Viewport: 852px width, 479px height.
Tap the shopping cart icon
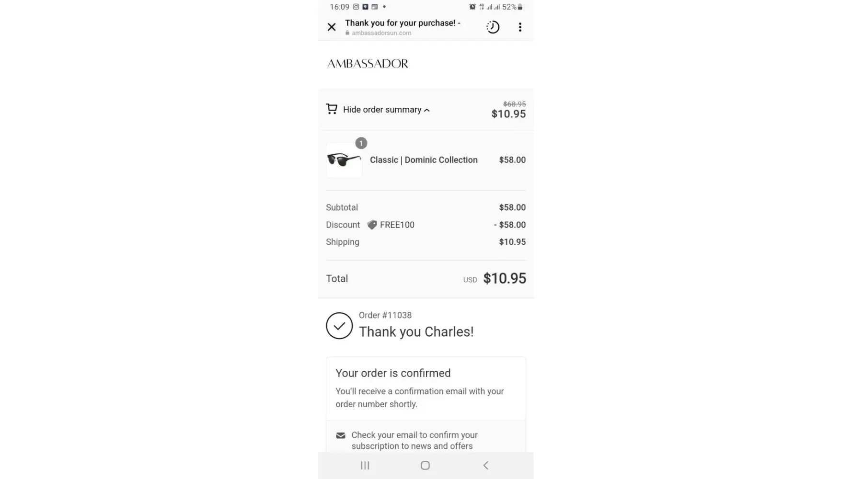(x=332, y=109)
